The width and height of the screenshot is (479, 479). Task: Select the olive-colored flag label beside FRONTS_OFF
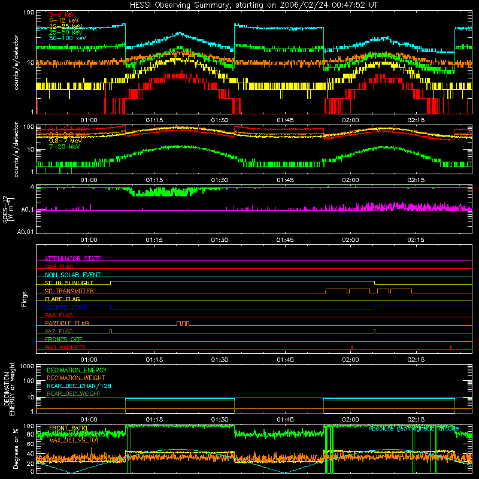coord(59,331)
